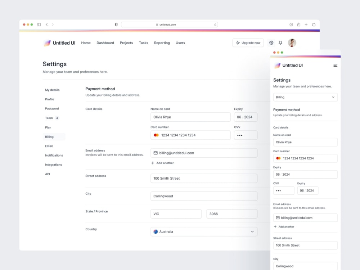Go back with browser back arrow
The width and height of the screenshot is (360, 270).
(x=47, y=24)
